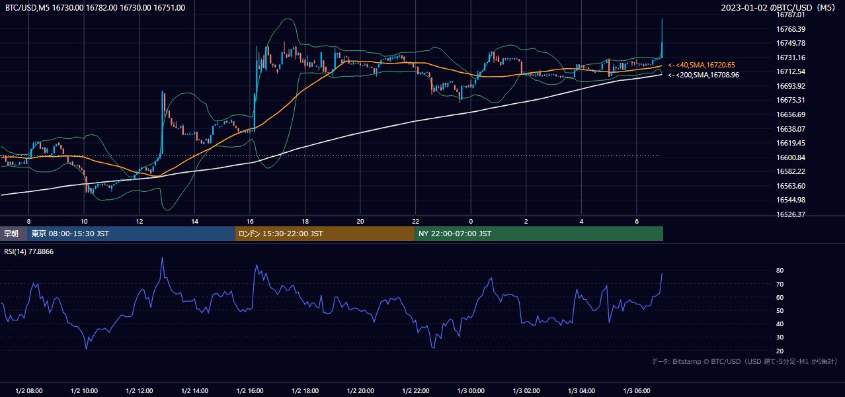The image size is (845, 397).
Task: Click price axis value 16563.60
Action: pos(791,186)
